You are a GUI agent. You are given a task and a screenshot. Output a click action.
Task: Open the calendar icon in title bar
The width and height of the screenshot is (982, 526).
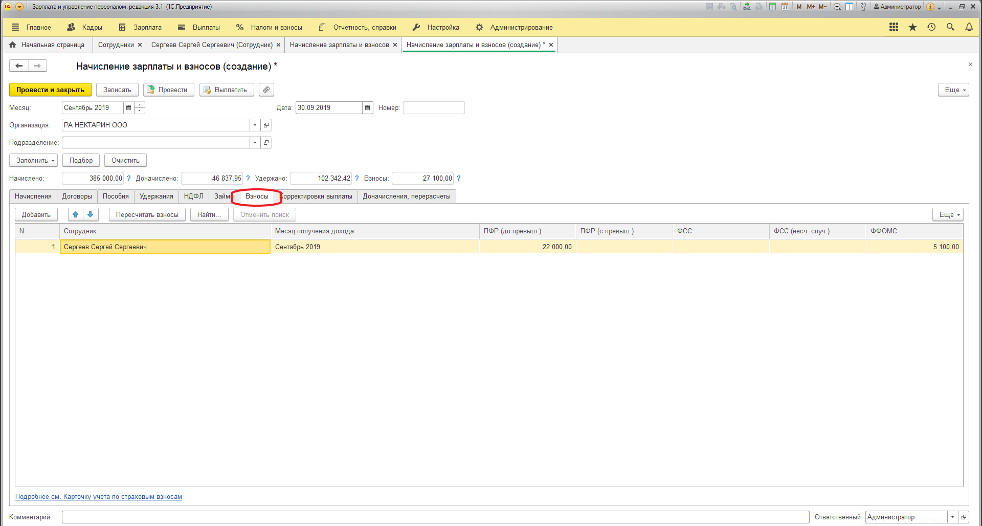tap(785, 7)
